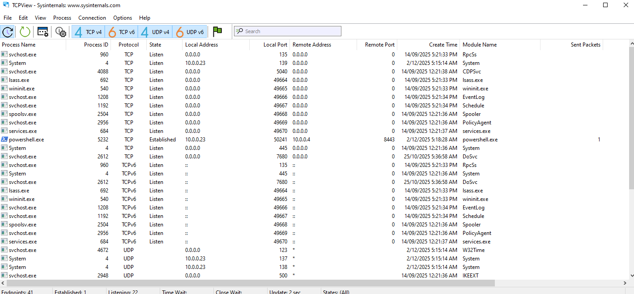The image size is (634, 294).
Task: Click the search magnifier icon
Action: [239, 31]
